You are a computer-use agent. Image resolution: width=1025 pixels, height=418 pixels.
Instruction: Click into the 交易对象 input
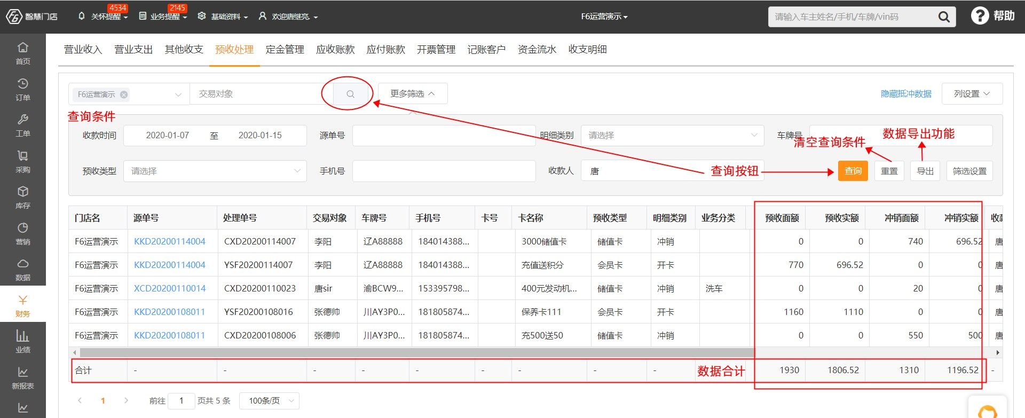point(262,94)
